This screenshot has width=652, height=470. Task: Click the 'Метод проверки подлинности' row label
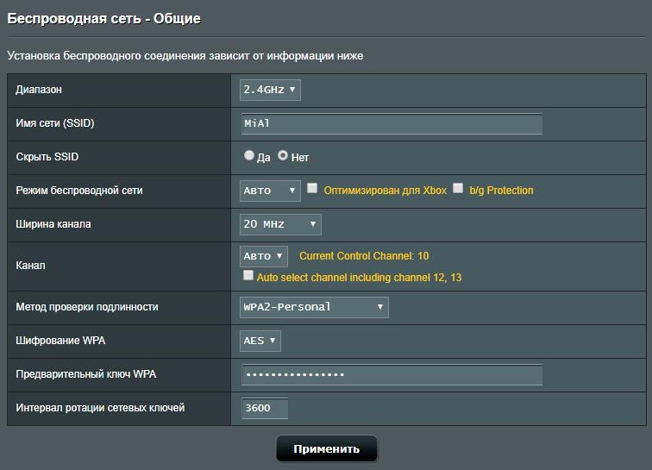click(x=87, y=307)
